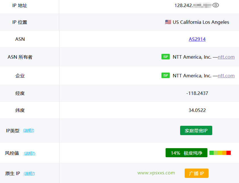Open ntt.com link in ASN 所有者 row

[x=226, y=57]
